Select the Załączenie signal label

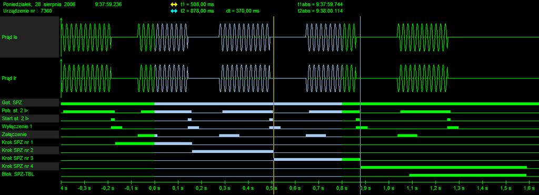click(14, 134)
